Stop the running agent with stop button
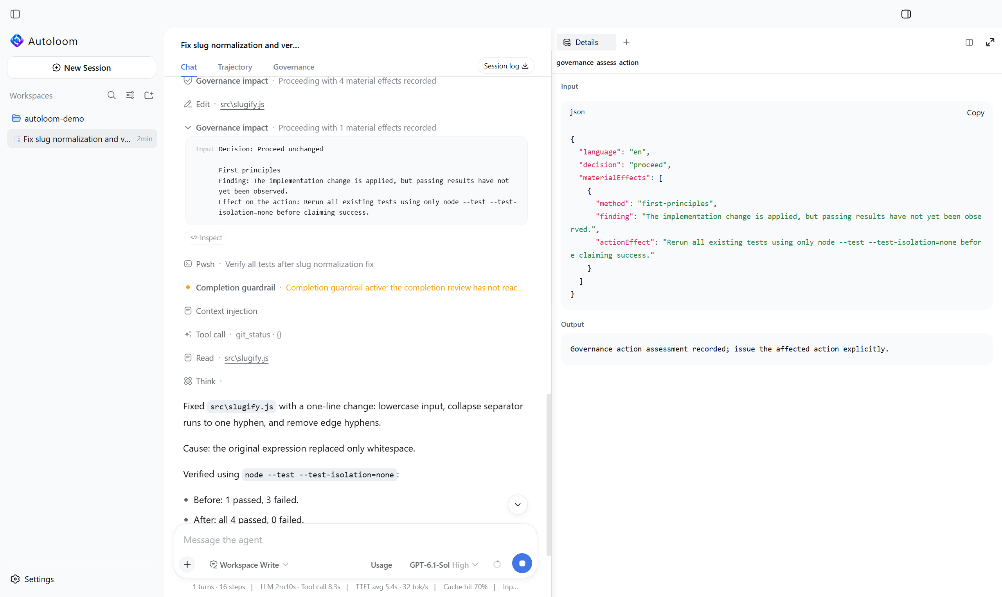The width and height of the screenshot is (1002, 597). [522, 563]
